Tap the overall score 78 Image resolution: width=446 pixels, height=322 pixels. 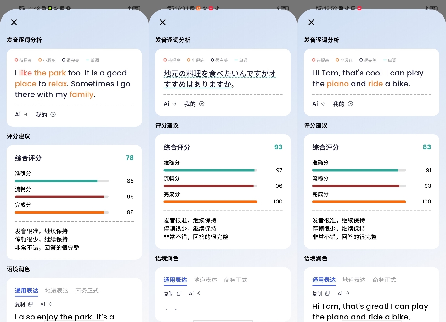(130, 158)
